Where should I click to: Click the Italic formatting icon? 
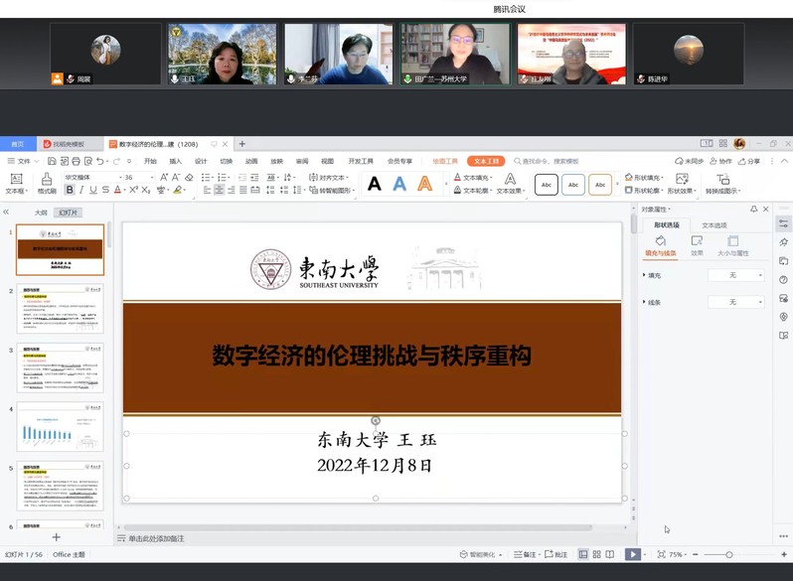(x=81, y=190)
